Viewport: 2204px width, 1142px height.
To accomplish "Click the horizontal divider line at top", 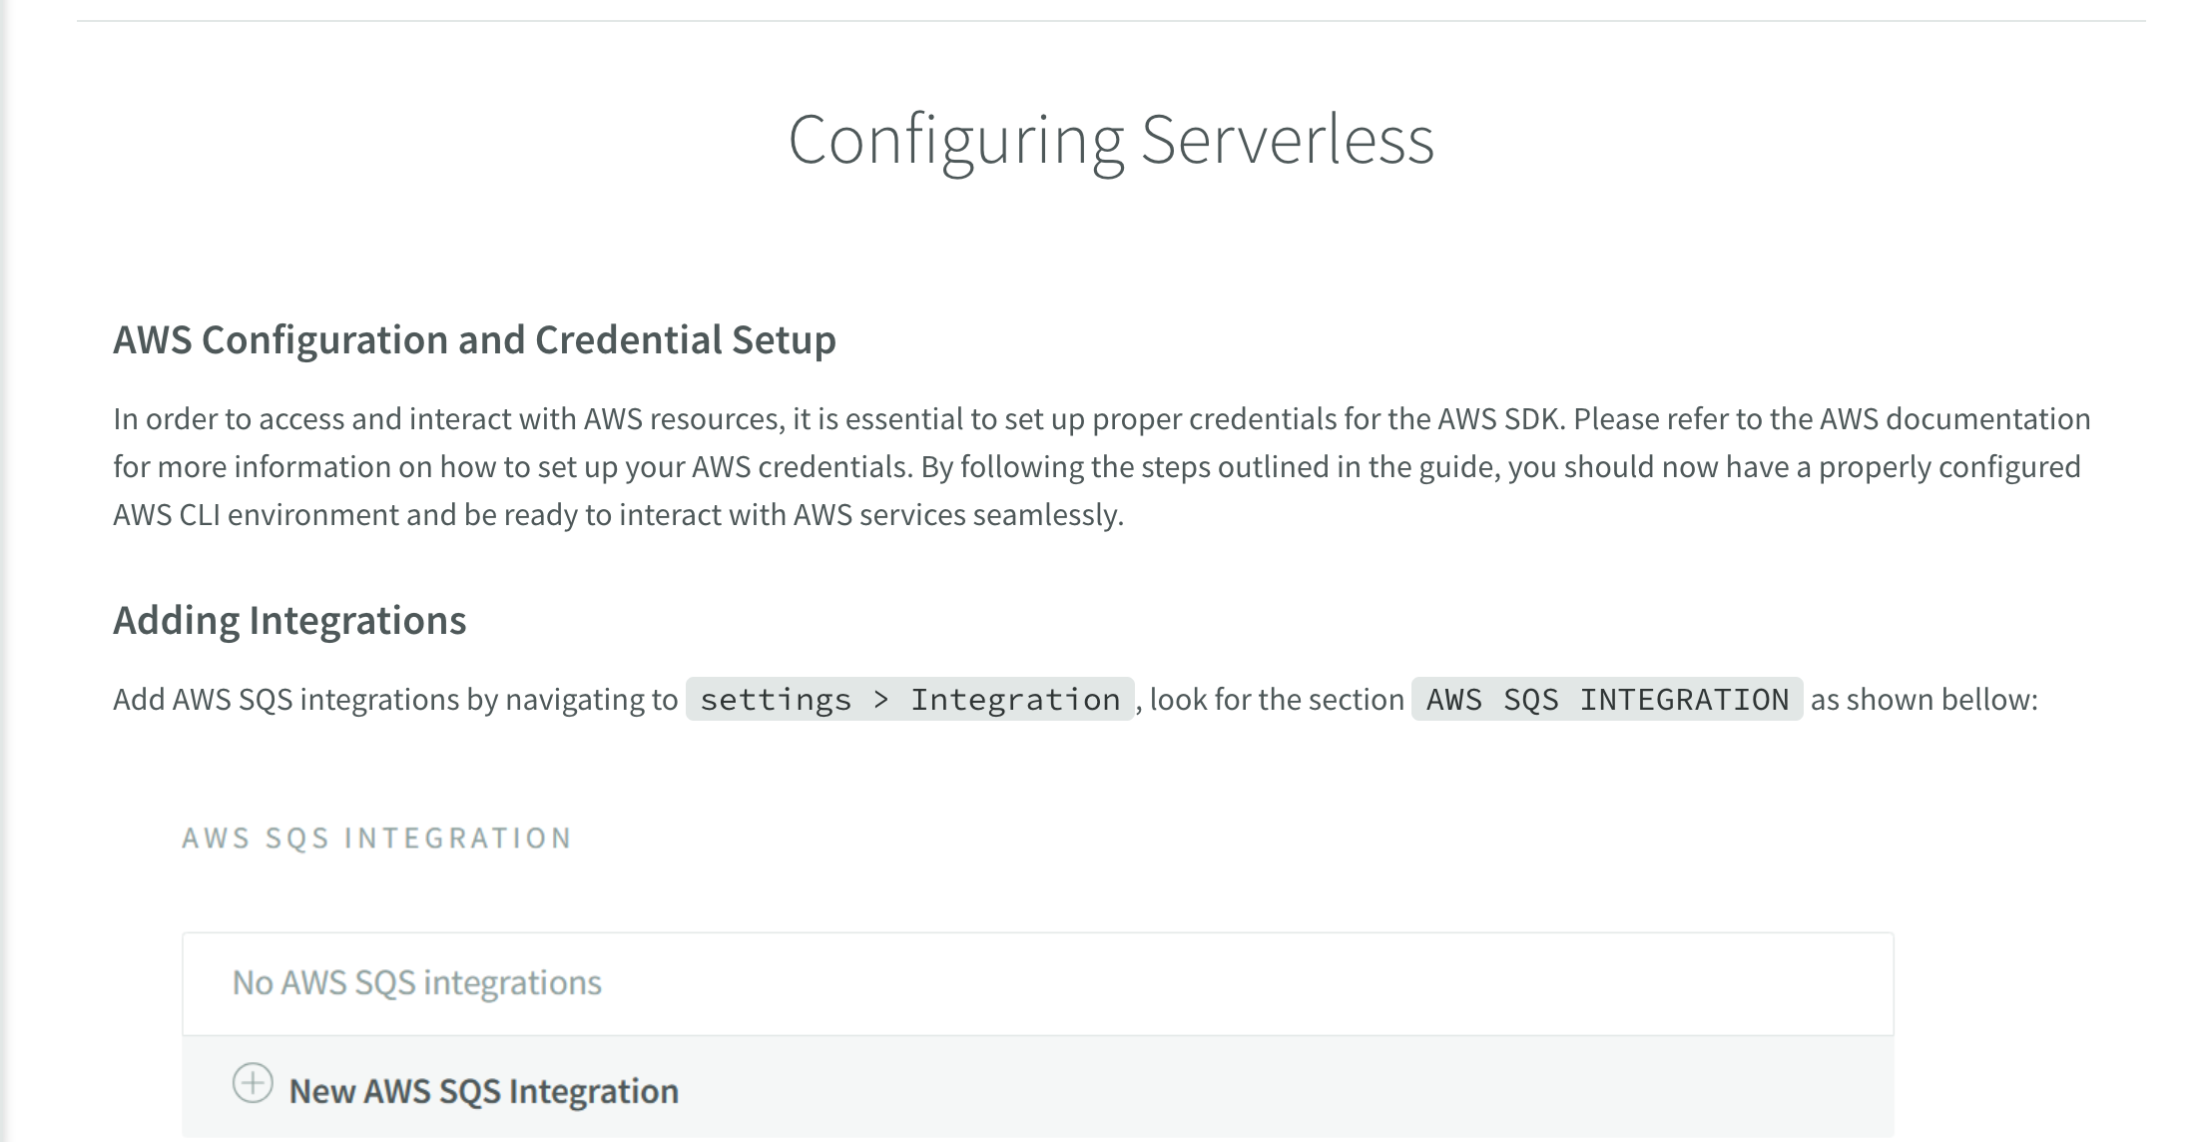I will (x=1110, y=21).
